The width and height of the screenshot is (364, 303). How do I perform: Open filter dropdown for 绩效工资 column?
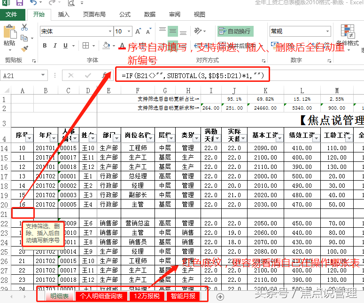tap(317, 138)
